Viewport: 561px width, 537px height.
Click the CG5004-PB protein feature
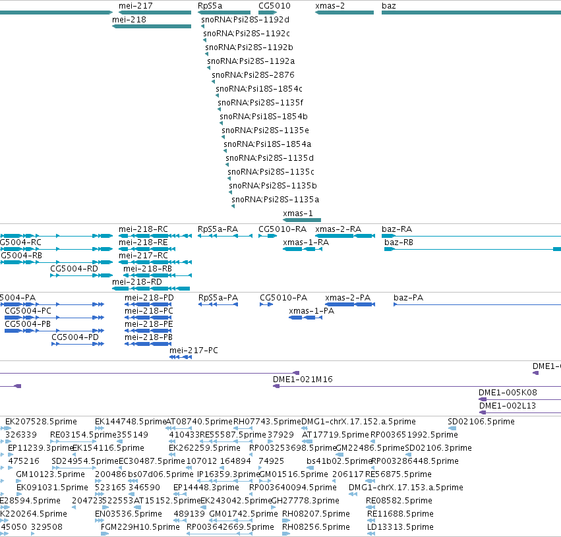pyautogui.click(x=54, y=331)
